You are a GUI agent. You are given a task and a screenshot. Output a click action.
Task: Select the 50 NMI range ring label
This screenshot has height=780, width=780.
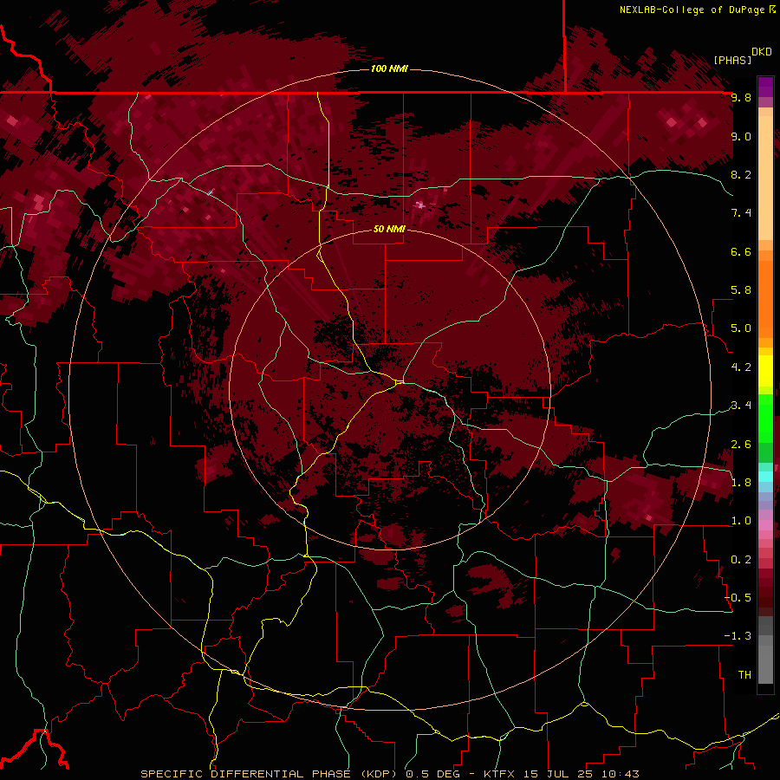pos(389,229)
